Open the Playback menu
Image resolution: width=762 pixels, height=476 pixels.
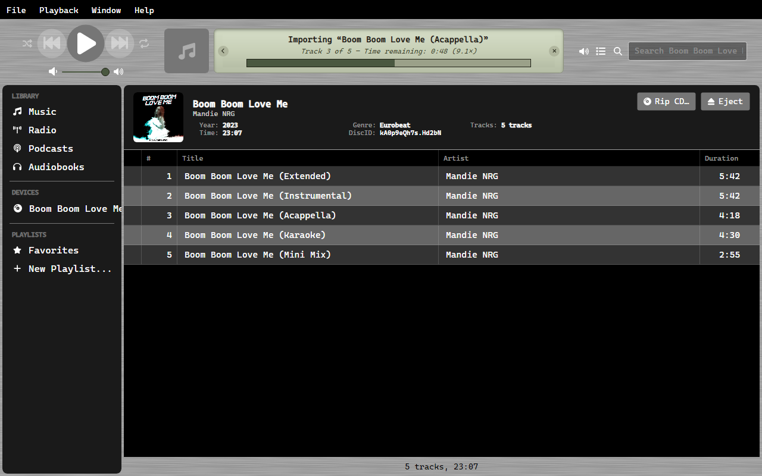tap(59, 10)
